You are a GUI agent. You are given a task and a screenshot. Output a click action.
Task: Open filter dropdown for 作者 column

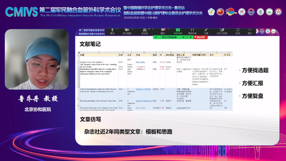[x=151, y=55]
